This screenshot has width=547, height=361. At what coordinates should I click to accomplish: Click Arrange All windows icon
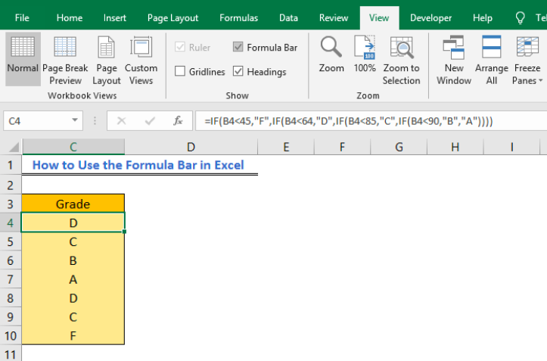click(x=492, y=59)
